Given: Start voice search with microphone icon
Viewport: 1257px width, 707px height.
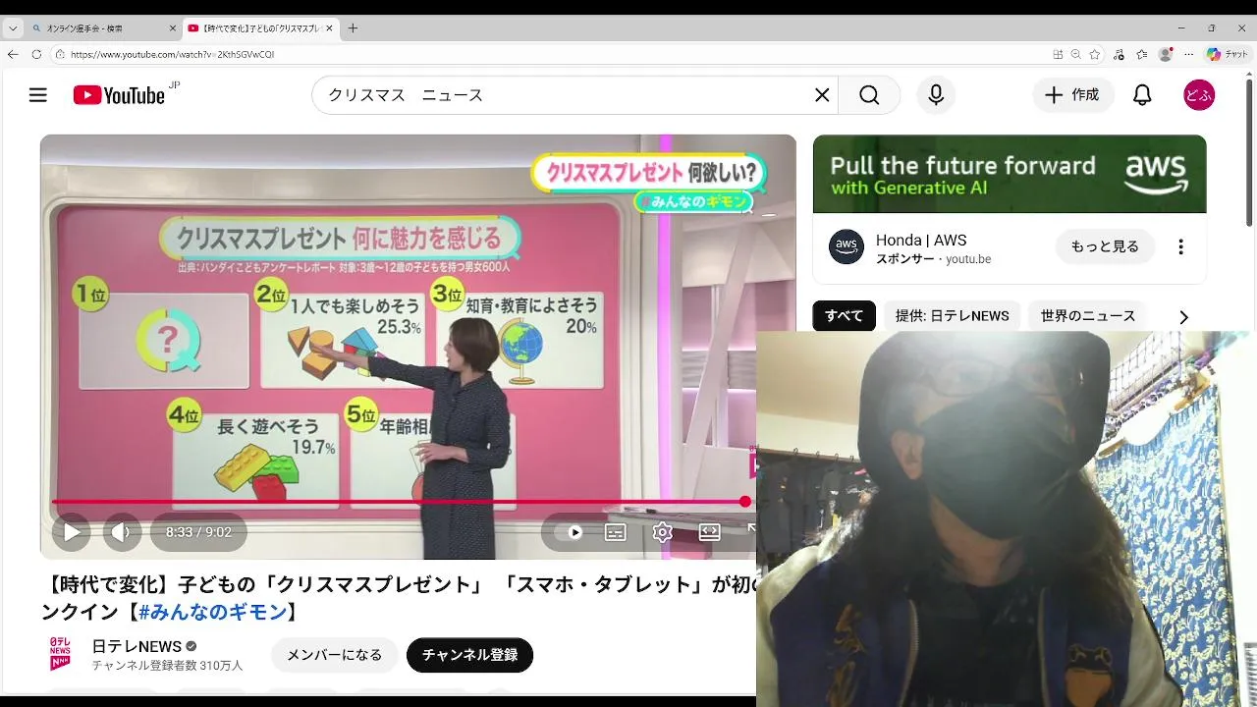Looking at the screenshot, I should (x=936, y=95).
